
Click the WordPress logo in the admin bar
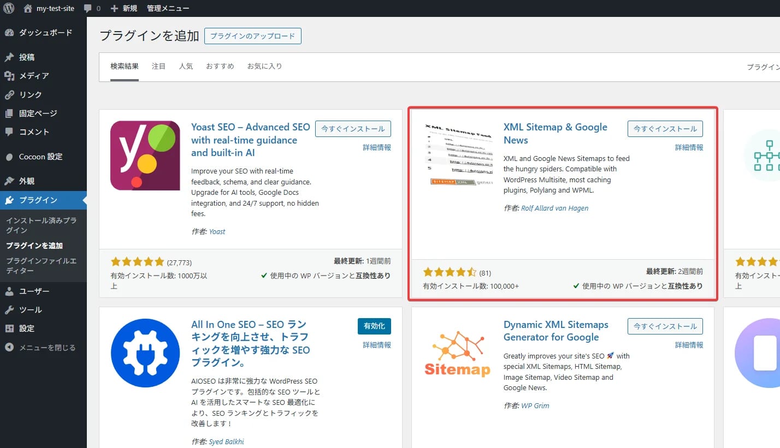(8, 8)
